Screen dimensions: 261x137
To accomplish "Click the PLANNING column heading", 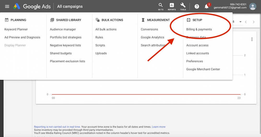I will [x=18, y=20].
